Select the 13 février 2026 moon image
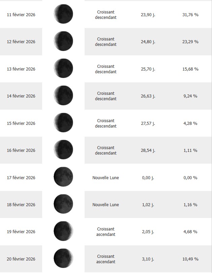The height and width of the screenshot is (273, 212). pyautogui.click(x=63, y=69)
